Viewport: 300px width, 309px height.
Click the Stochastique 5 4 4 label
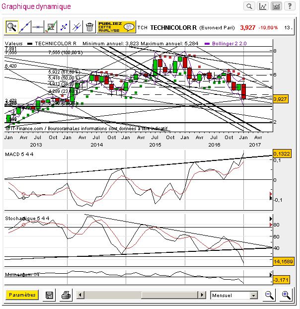coord(27,219)
